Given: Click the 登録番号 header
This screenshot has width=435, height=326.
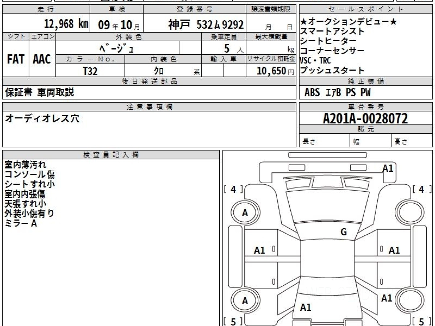Looking at the screenshot, I should [x=195, y=9].
